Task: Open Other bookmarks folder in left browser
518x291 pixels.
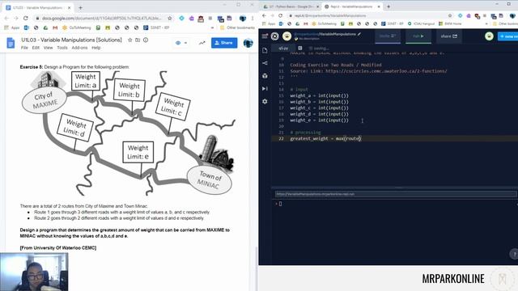Action: tap(237, 27)
